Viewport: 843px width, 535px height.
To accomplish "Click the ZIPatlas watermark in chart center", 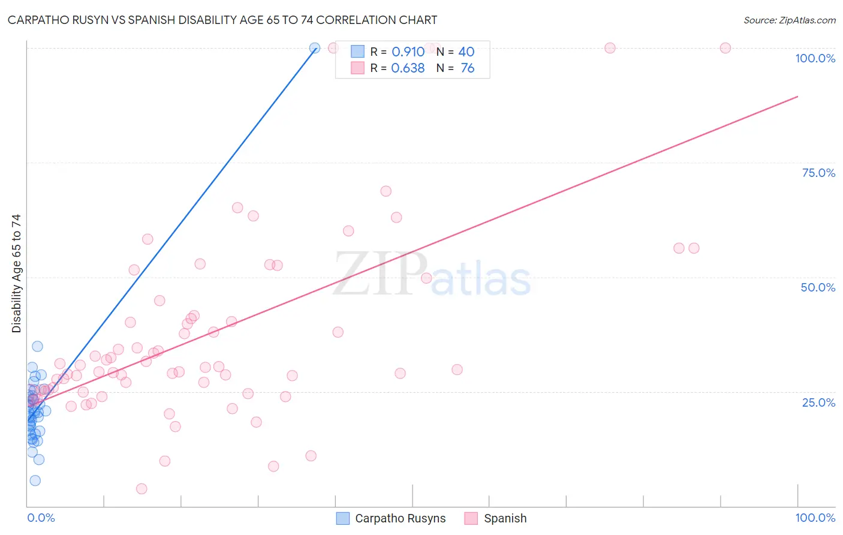I will tap(432, 274).
